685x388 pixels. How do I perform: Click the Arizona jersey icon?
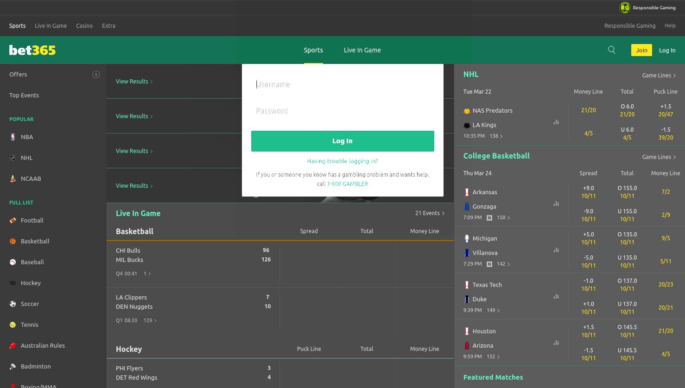[467, 345]
